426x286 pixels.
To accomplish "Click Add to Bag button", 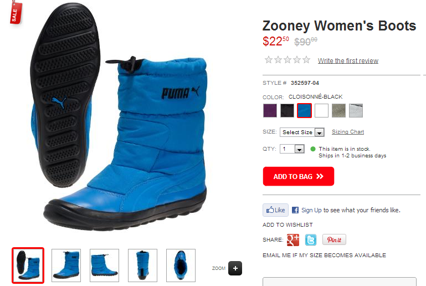I will coord(298,176).
